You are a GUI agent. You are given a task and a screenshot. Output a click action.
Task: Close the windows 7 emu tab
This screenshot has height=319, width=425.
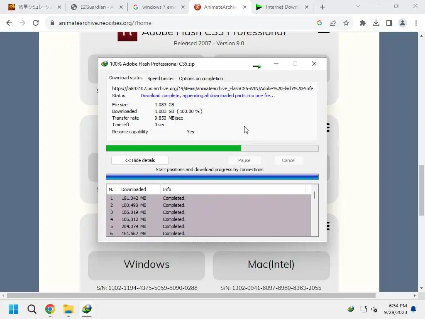pos(183,7)
